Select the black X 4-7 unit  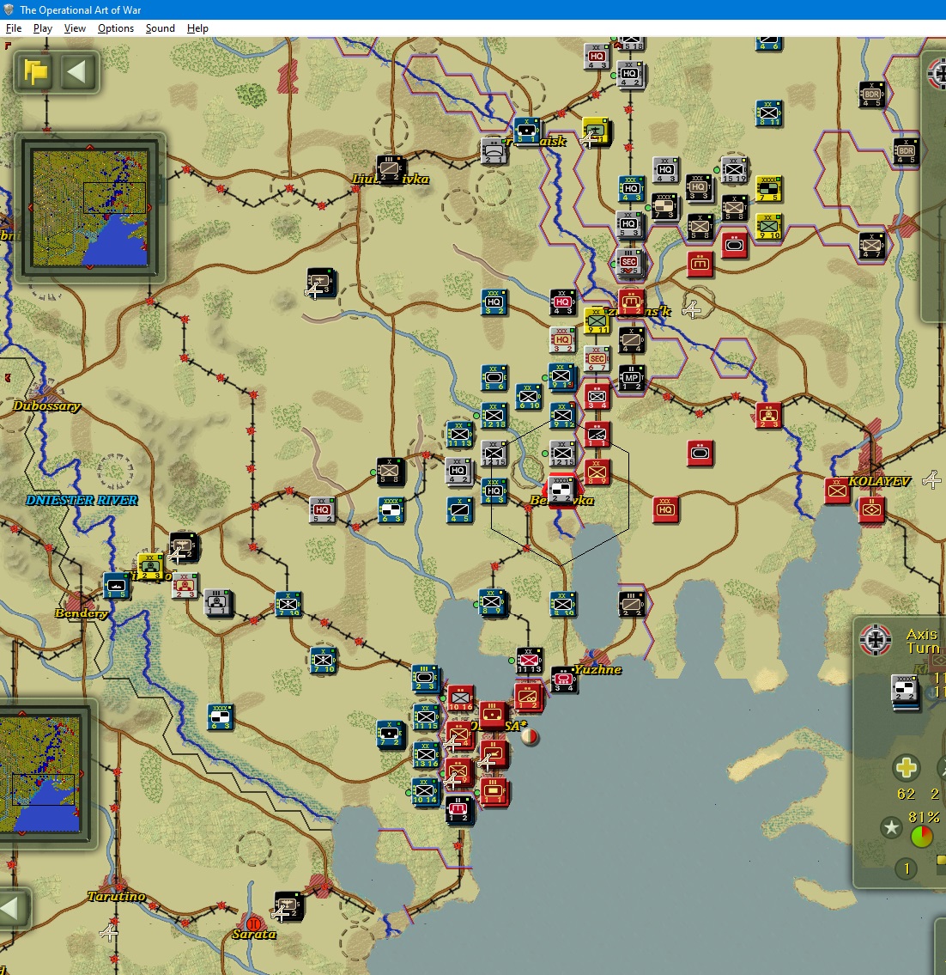pos(872,245)
